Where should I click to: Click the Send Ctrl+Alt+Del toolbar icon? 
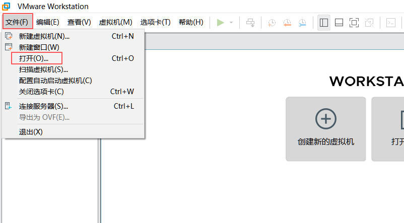tap(250, 23)
